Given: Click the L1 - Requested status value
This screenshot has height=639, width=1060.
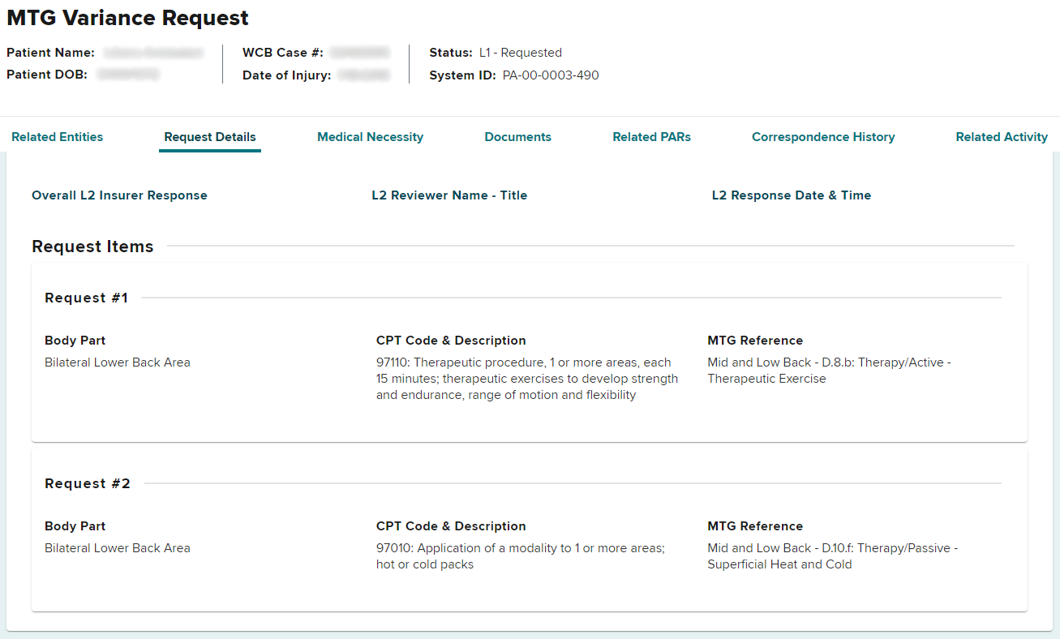Looking at the screenshot, I should 520,53.
